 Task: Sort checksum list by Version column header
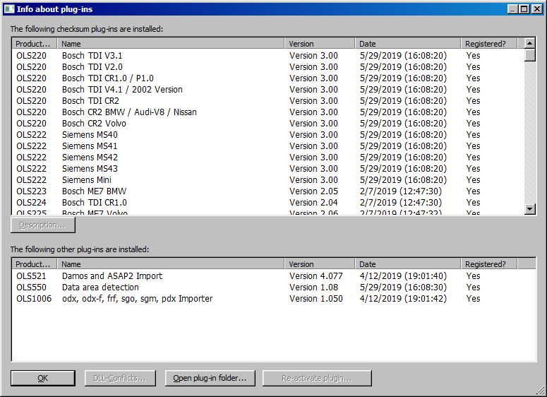pyautogui.click(x=320, y=44)
